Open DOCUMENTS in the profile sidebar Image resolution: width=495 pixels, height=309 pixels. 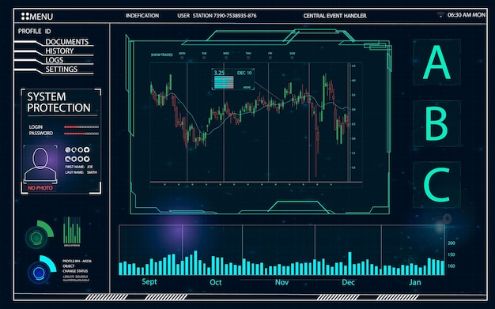[67, 42]
